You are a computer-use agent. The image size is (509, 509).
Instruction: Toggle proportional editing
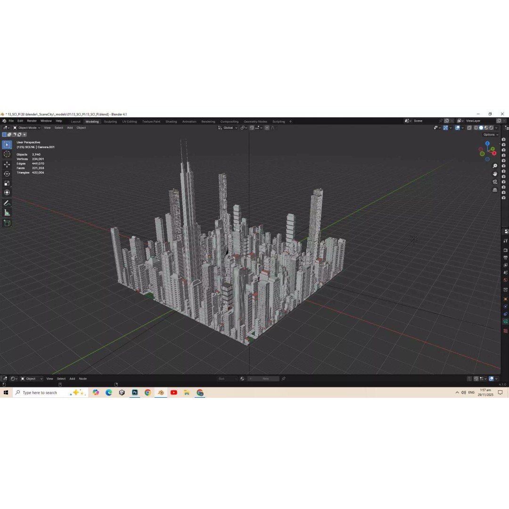(267, 128)
